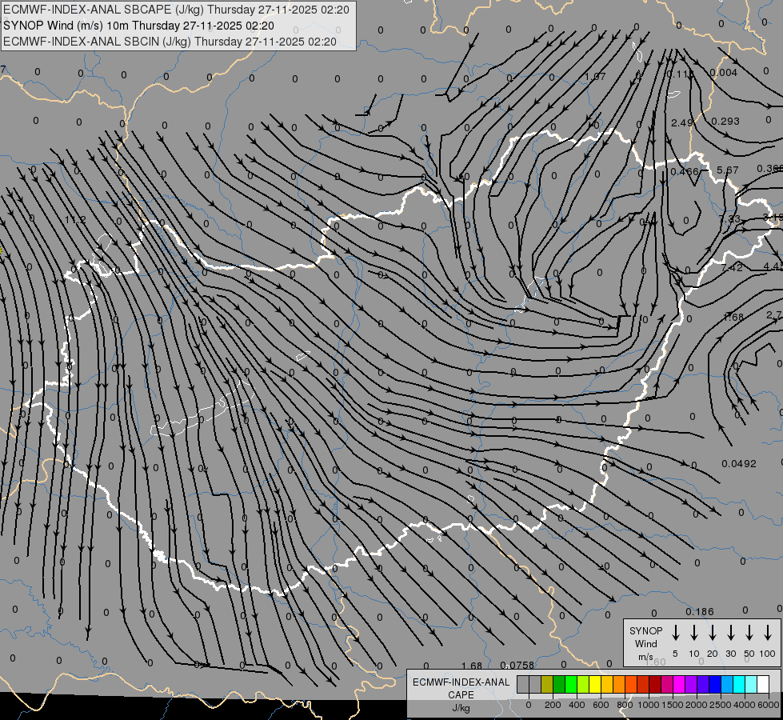Screen dimensions: 783x720
Task: Pick the amber CAPE swatch
Action: point(607,684)
